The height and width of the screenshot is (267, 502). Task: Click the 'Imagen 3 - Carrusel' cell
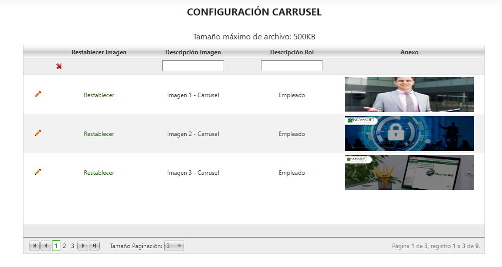tap(193, 173)
